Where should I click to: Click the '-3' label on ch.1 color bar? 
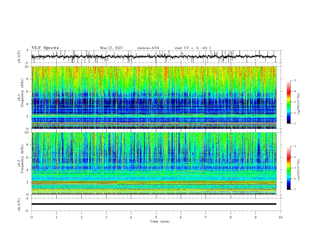point(294,80)
